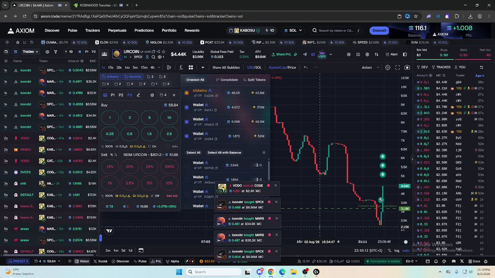Click the Consolidate button
This screenshot has height=278, width=495.
click(227, 80)
